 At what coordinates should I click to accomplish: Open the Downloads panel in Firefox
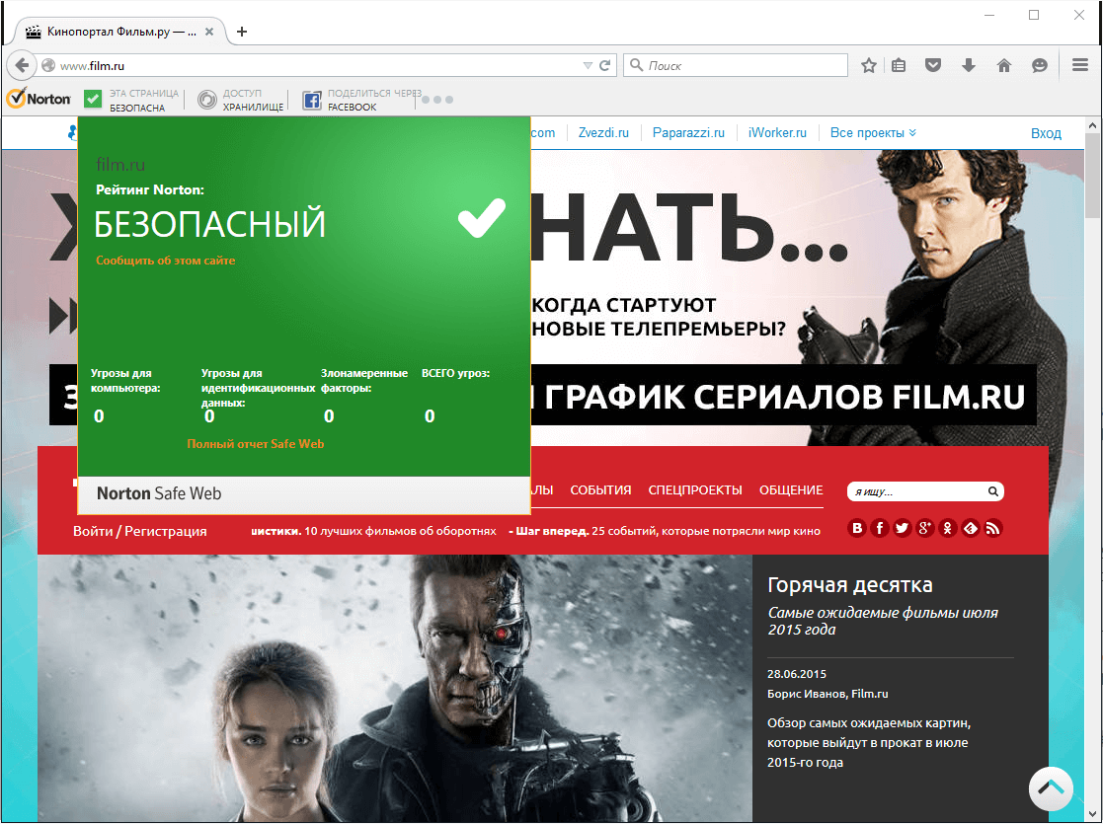pyautogui.click(x=969, y=65)
